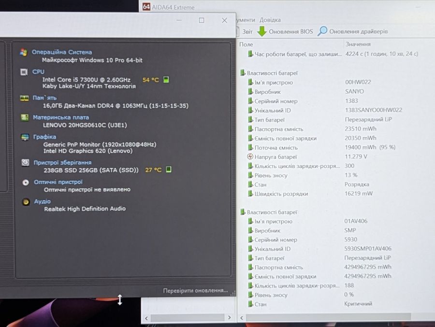Viewport: 435px width, 327px height.
Task: Maximize the front system info window
Action: tap(202, 20)
